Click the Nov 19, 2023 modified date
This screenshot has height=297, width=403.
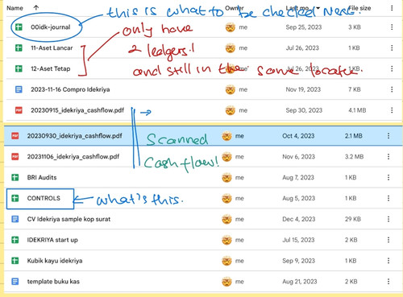[x=303, y=89]
